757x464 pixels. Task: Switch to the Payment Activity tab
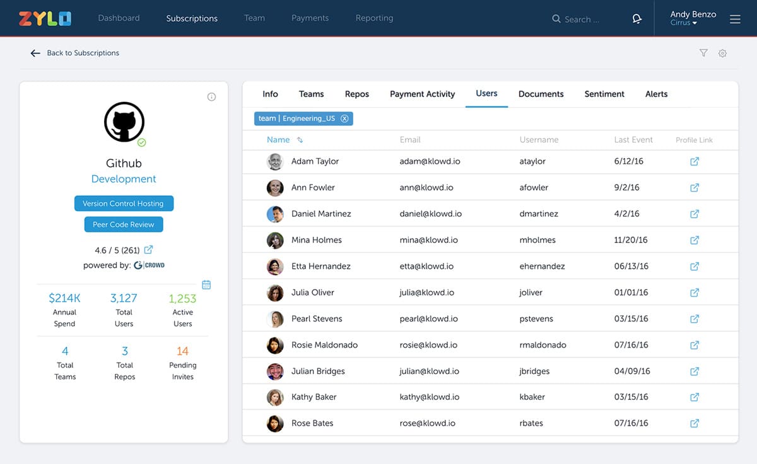click(x=422, y=94)
